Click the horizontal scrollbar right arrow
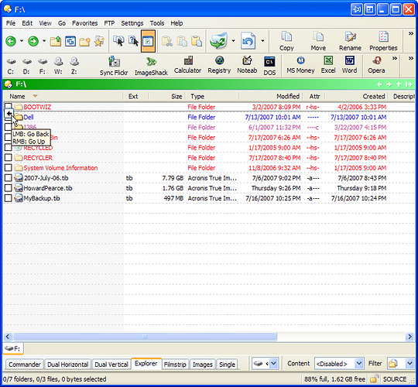 [x=409, y=337]
